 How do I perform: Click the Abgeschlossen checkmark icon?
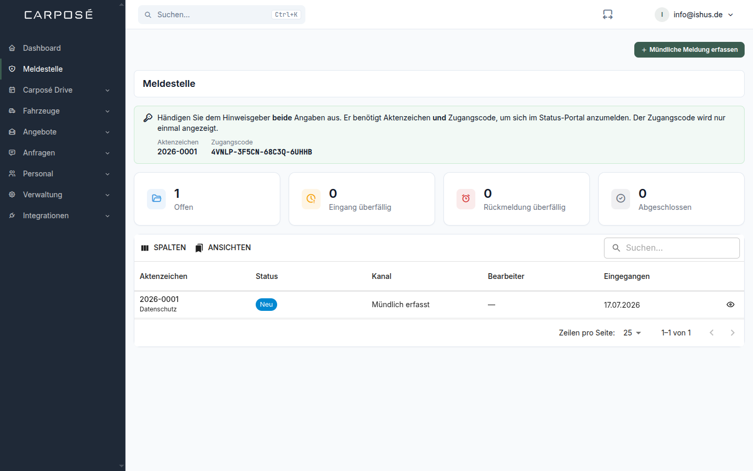[621, 199]
